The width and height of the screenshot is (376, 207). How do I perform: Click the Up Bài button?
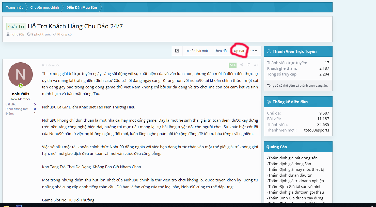tap(239, 51)
